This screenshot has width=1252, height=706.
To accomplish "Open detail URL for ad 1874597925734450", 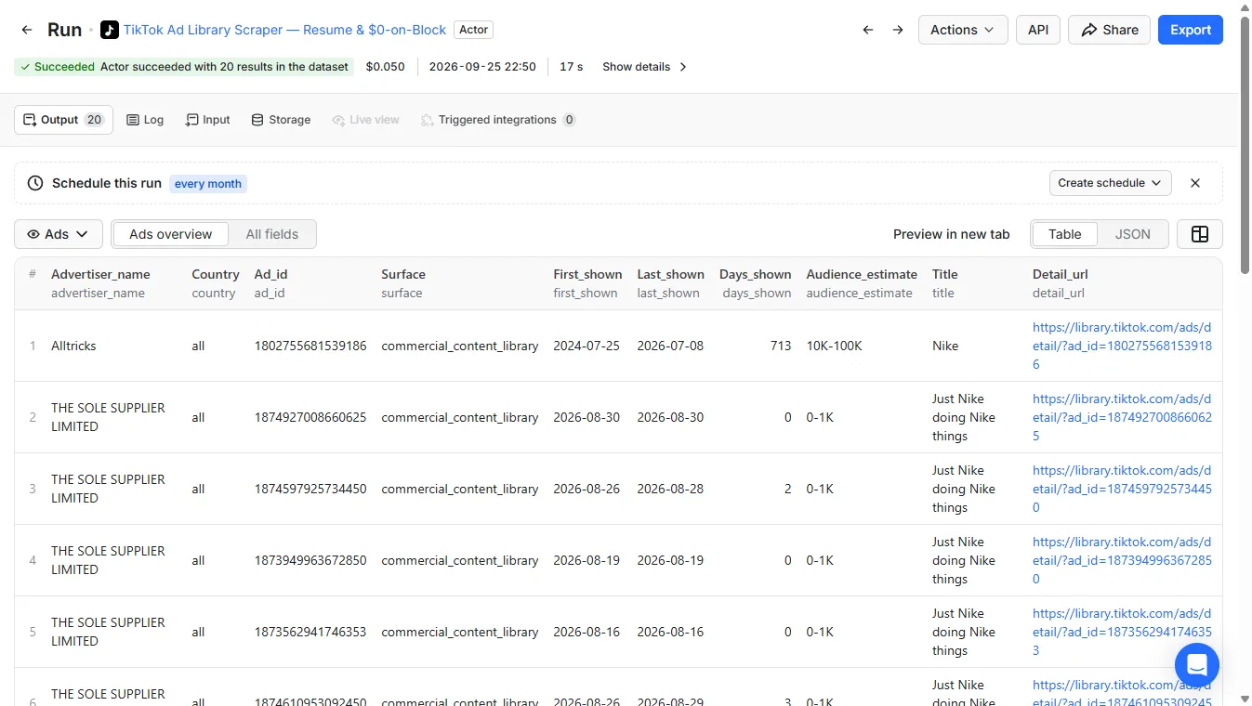I will coord(1122,489).
